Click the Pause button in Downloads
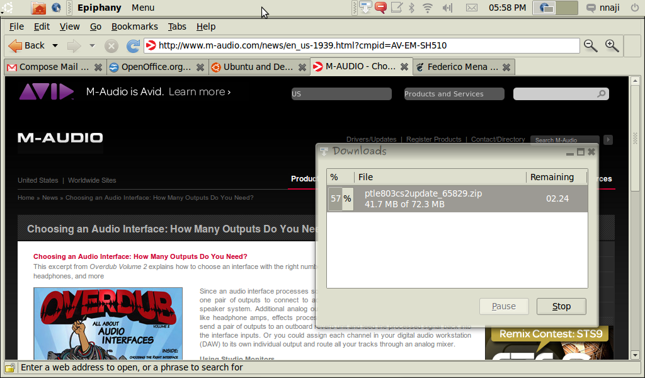This screenshot has height=378, width=645. pyautogui.click(x=504, y=306)
